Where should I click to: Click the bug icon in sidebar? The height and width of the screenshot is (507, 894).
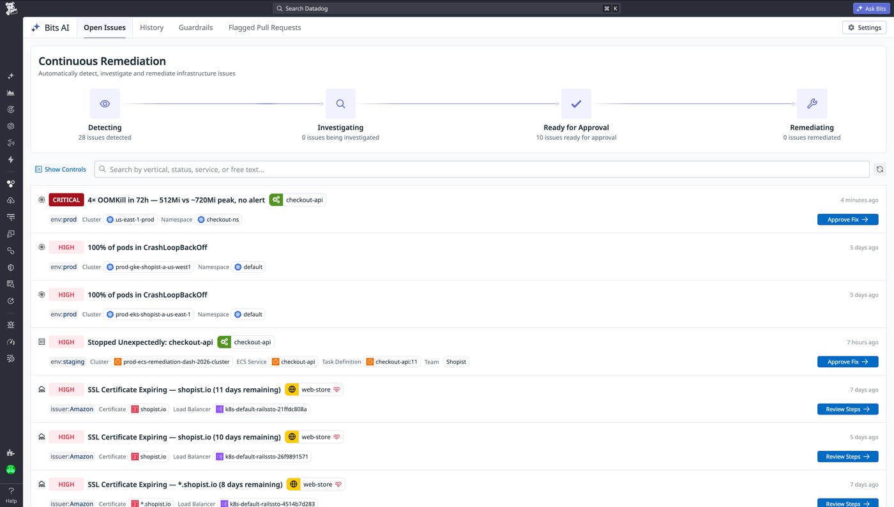(11, 325)
